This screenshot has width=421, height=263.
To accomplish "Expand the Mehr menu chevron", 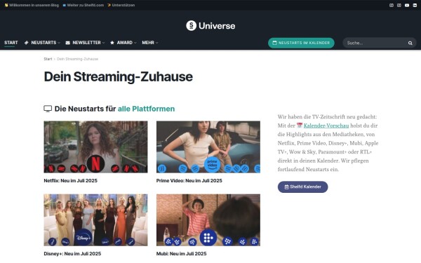I will [156, 43].
